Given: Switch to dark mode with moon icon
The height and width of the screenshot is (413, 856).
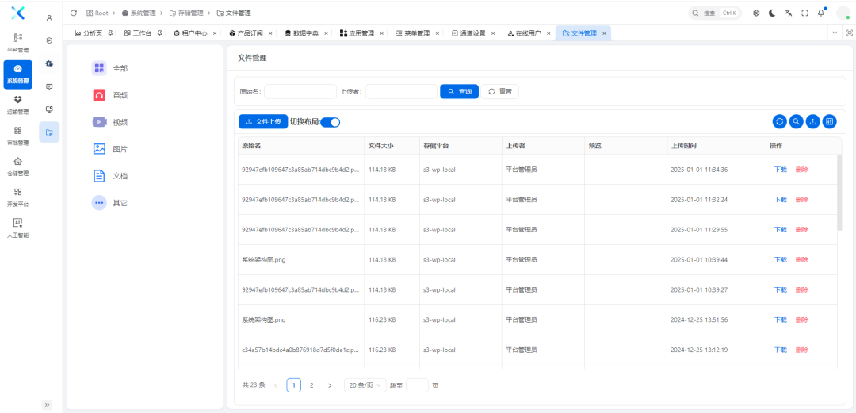Looking at the screenshot, I should coord(772,13).
